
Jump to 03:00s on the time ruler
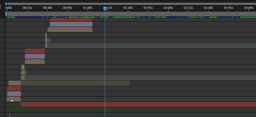point(249,8)
